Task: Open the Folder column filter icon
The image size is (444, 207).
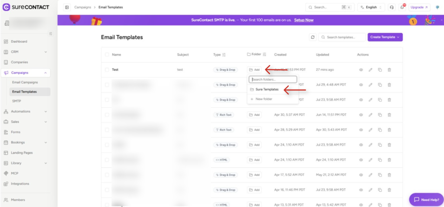Action: pos(264,55)
